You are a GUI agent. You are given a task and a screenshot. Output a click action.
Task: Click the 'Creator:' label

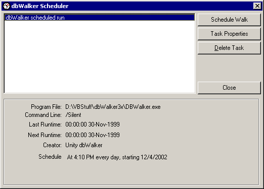pyautogui.click(x=52, y=145)
